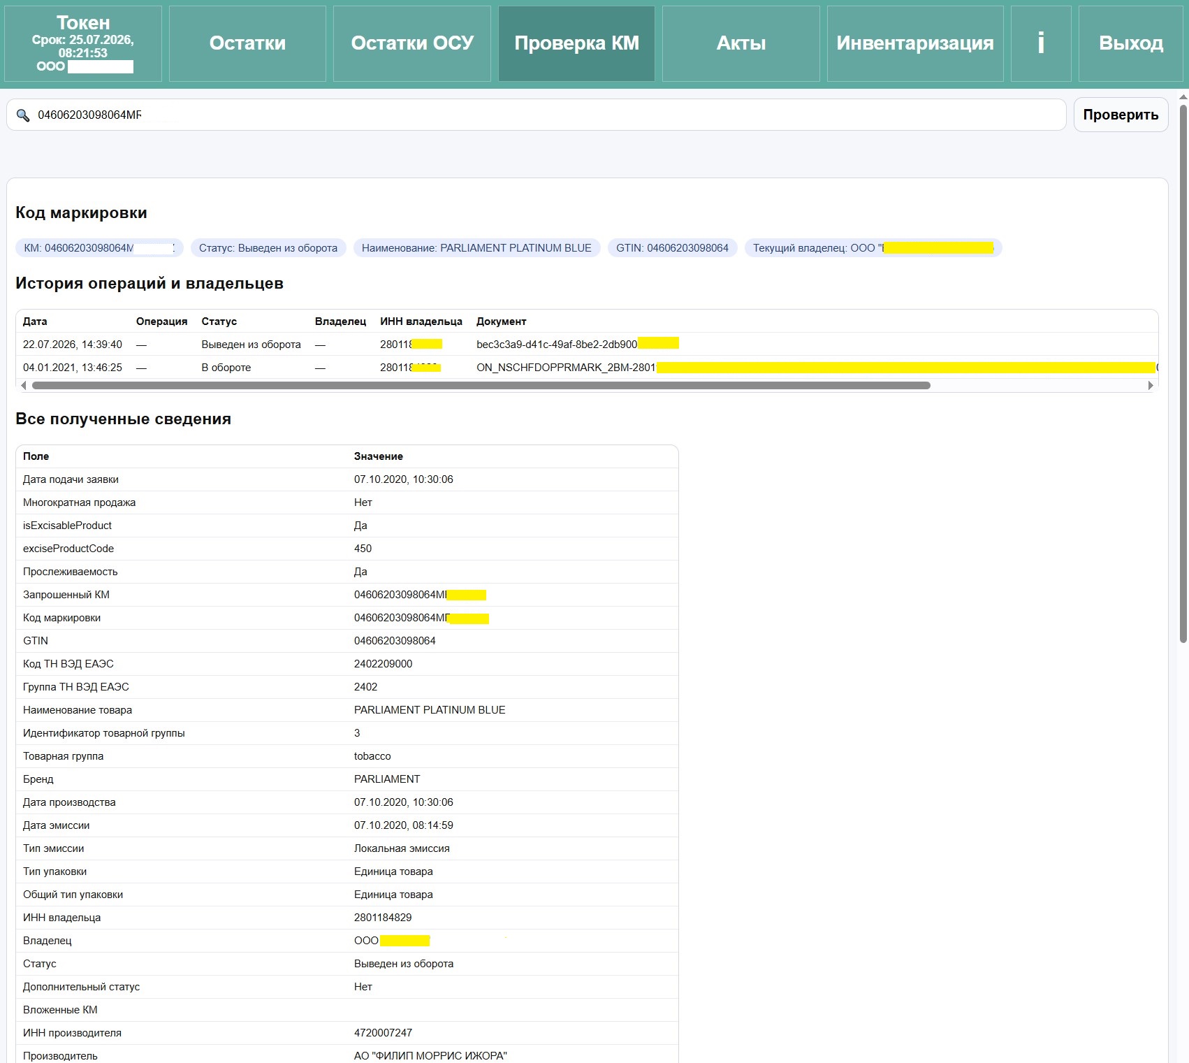Click the history table horizontal scrollbar

click(x=481, y=385)
